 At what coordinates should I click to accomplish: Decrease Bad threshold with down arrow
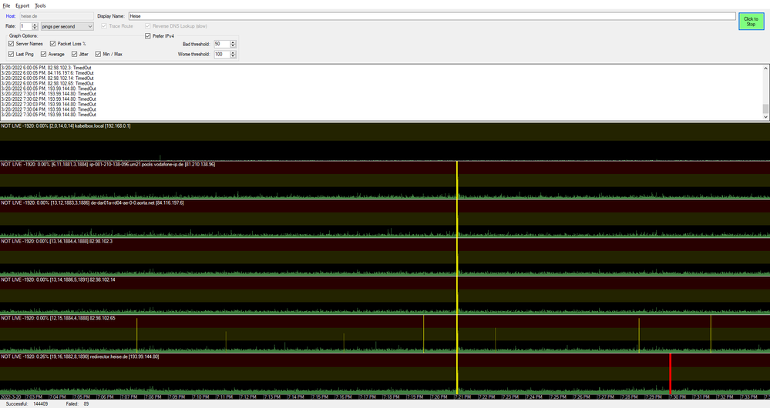pyautogui.click(x=234, y=45)
